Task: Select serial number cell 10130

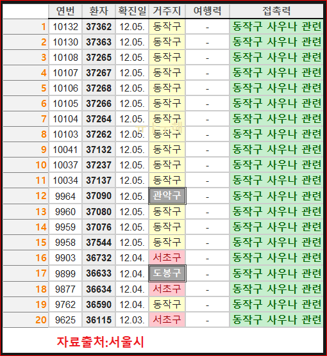Action: point(65,42)
